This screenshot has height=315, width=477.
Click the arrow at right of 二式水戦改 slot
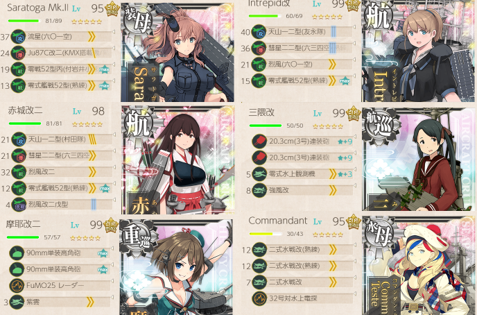coord(354,278)
